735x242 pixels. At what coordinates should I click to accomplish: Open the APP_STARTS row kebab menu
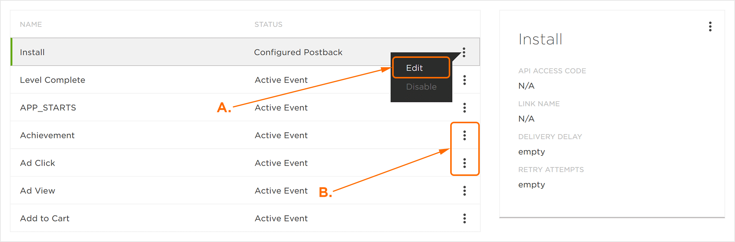[464, 108]
